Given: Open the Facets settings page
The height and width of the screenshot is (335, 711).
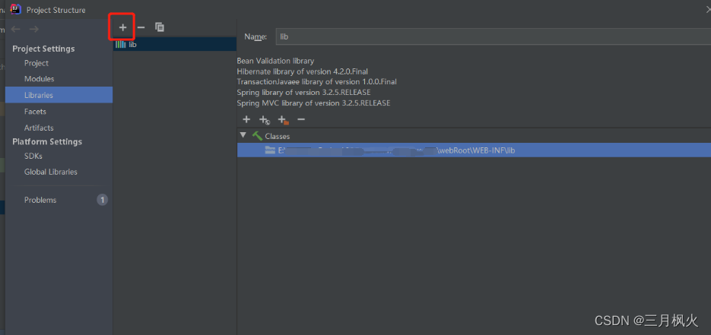Looking at the screenshot, I should [x=35, y=112].
